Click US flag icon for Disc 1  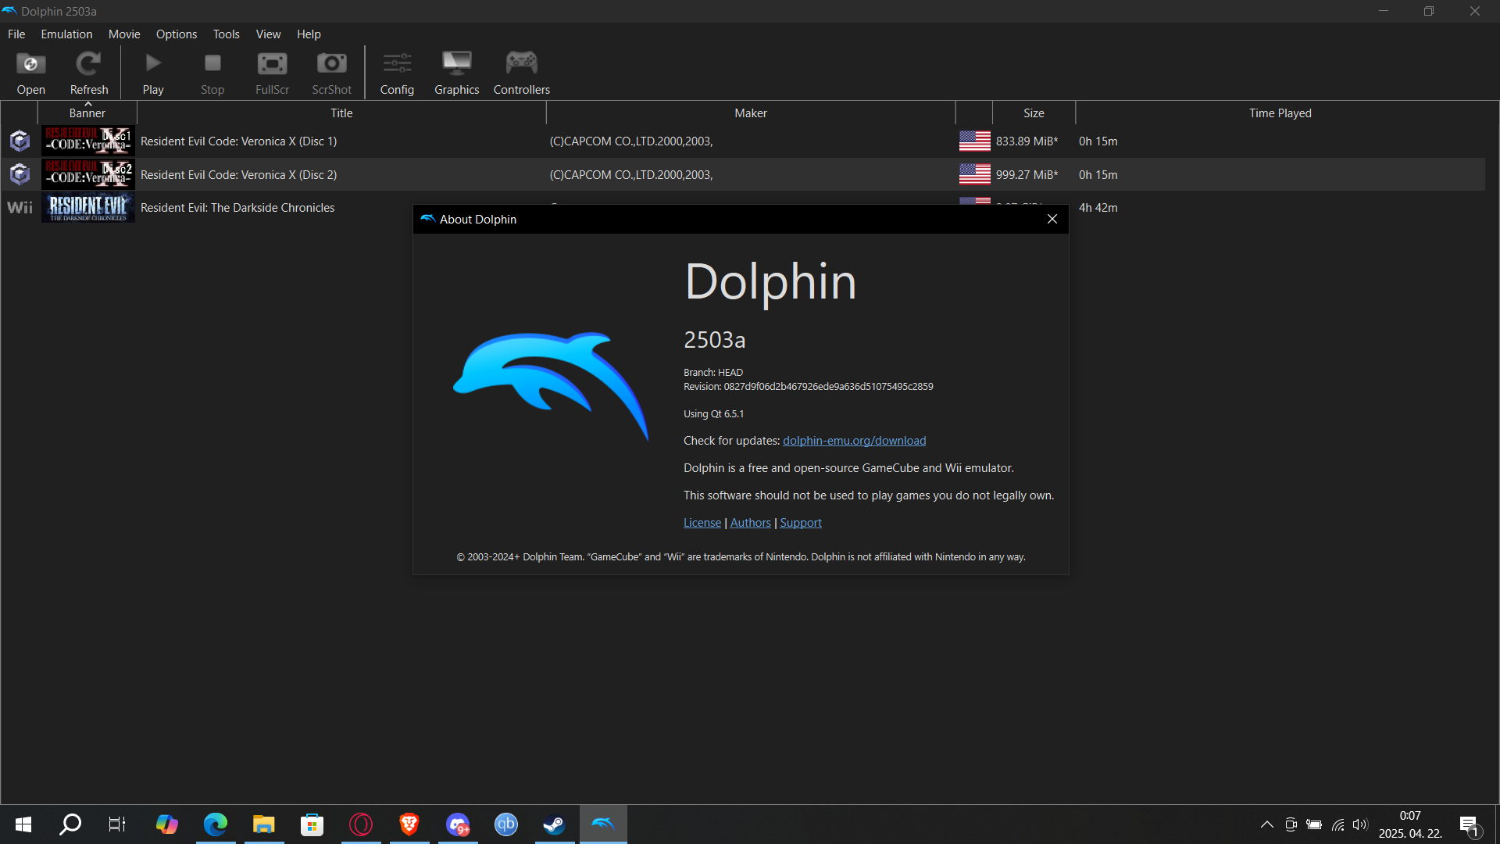click(974, 141)
